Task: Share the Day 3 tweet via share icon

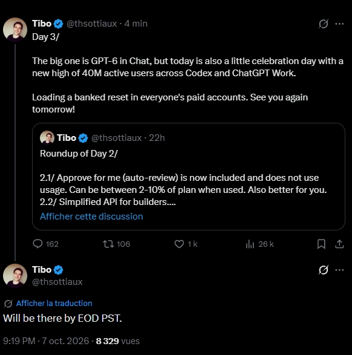Action: (339, 244)
